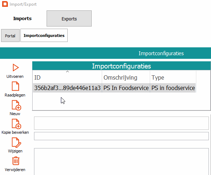Image resolution: width=211 pixels, height=175 pixels.
Task: Run import with the Uitvoeren play icon
Action: point(16,67)
